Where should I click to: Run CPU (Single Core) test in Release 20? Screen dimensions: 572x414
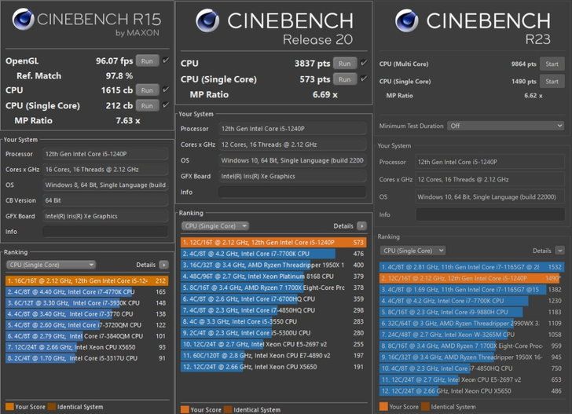345,79
